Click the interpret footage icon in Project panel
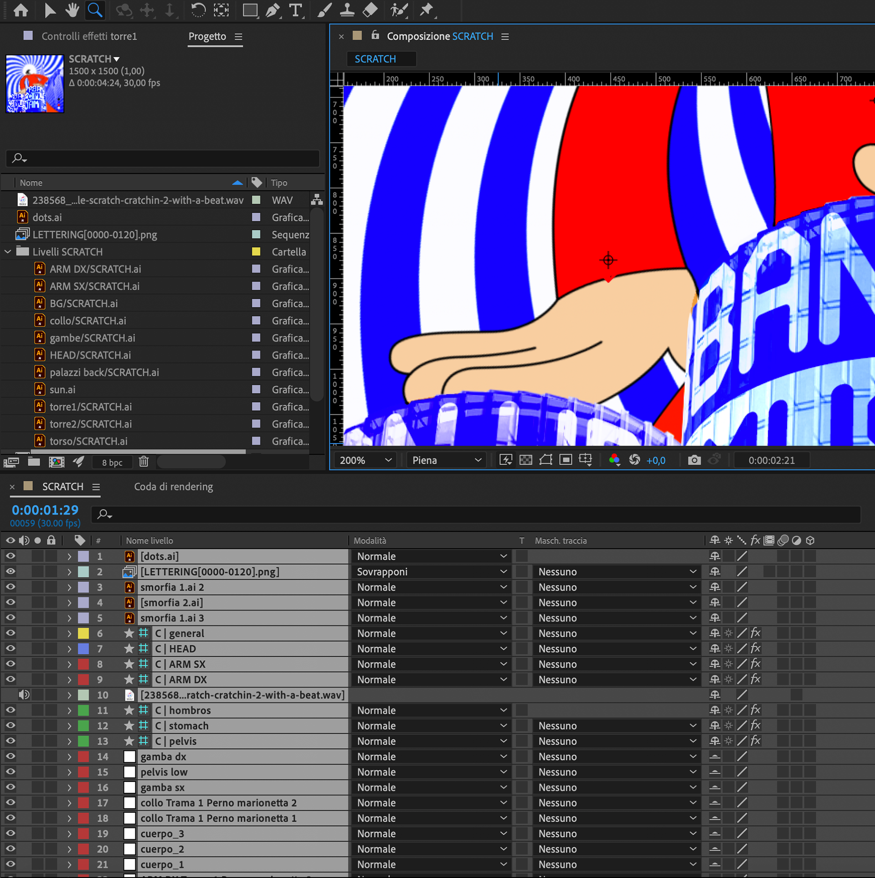Screen dimensions: 875x878 [11, 462]
